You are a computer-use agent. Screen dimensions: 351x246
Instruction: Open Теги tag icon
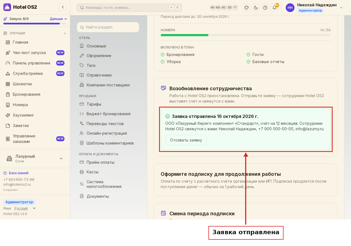click(x=82, y=66)
